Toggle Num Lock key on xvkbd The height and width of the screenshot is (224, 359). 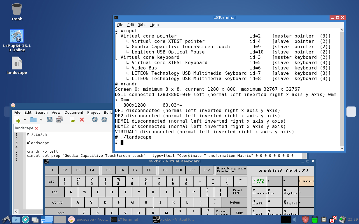point(259,181)
